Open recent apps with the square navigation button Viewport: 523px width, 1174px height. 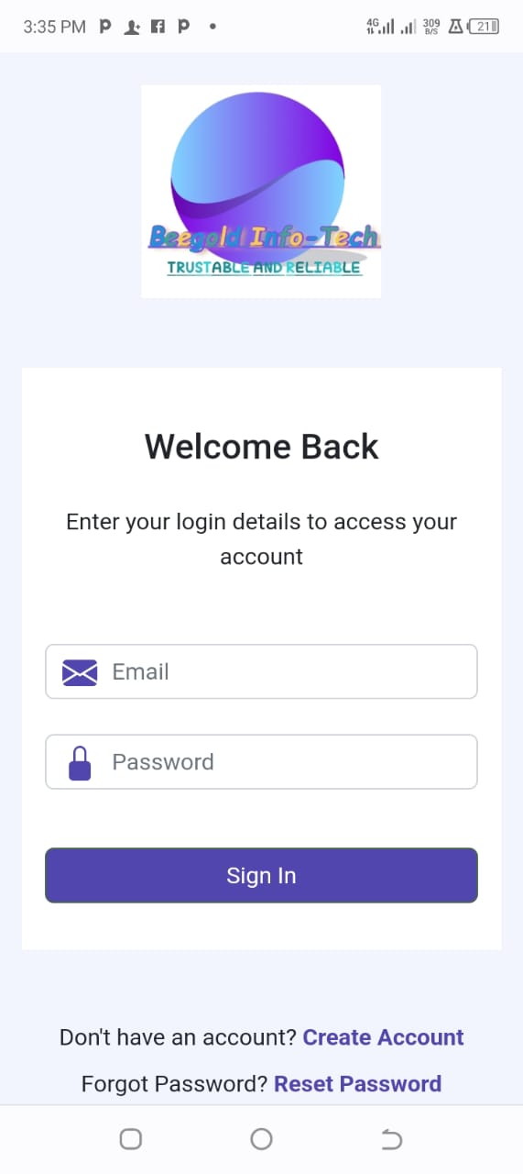[131, 1139]
